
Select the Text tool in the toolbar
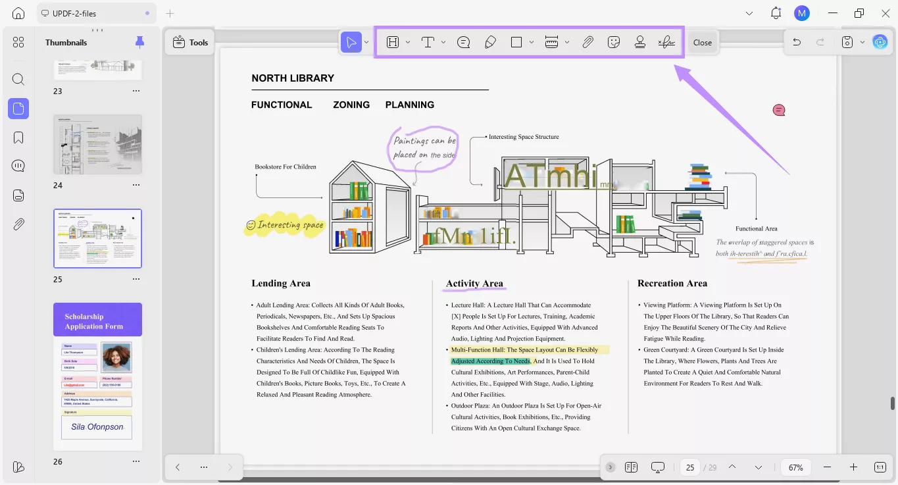tap(428, 41)
